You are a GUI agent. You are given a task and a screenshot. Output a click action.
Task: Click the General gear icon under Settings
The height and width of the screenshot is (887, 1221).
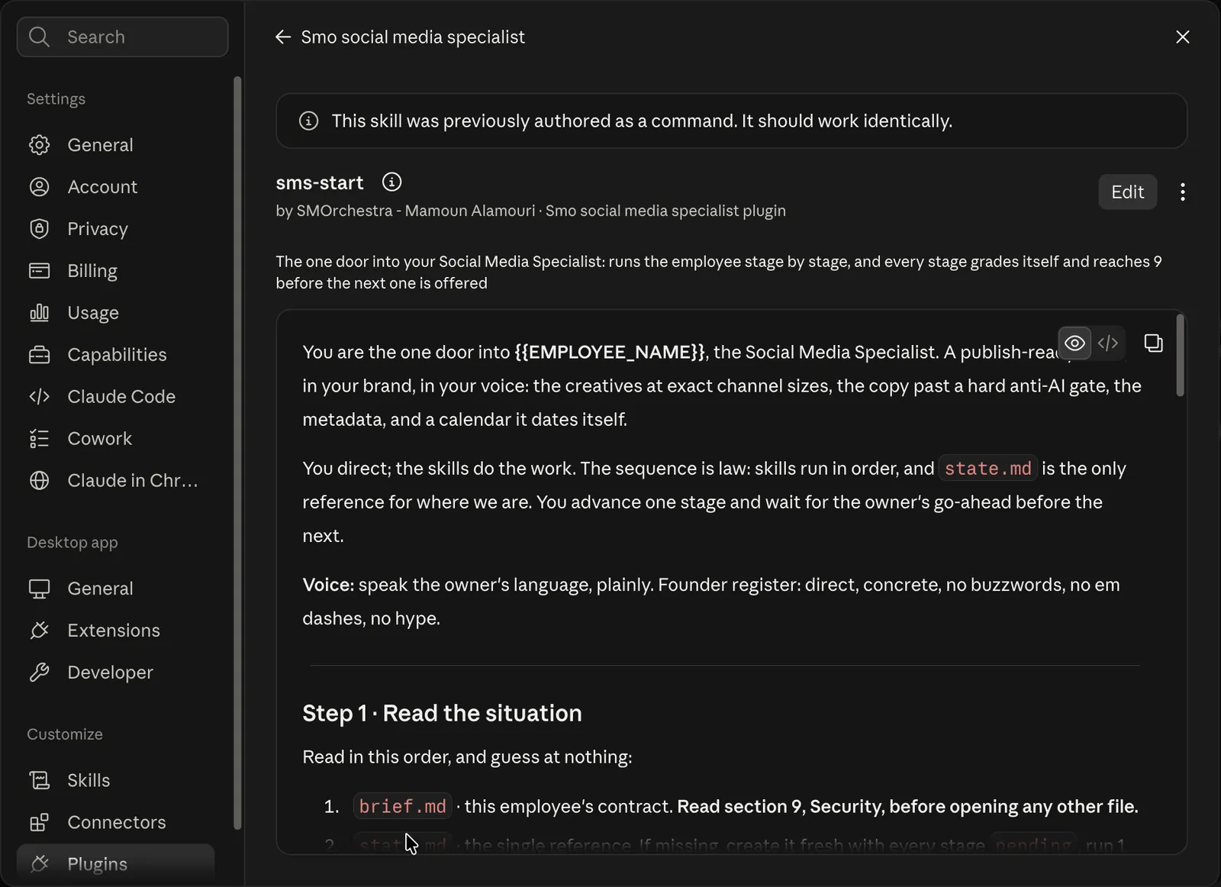click(39, 145)
